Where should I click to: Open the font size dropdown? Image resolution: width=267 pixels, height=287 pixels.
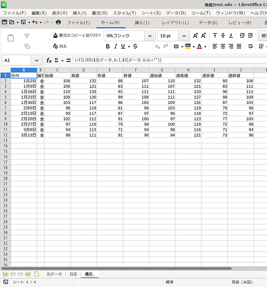pyautogui.click(x=184, y=36)
